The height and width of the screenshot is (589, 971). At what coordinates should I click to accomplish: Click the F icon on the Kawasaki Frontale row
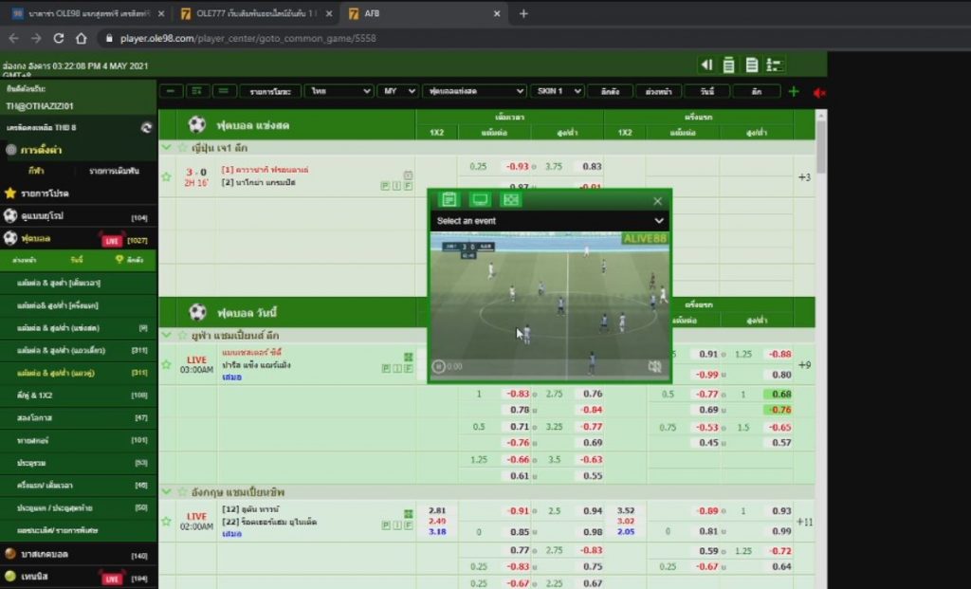408,186
